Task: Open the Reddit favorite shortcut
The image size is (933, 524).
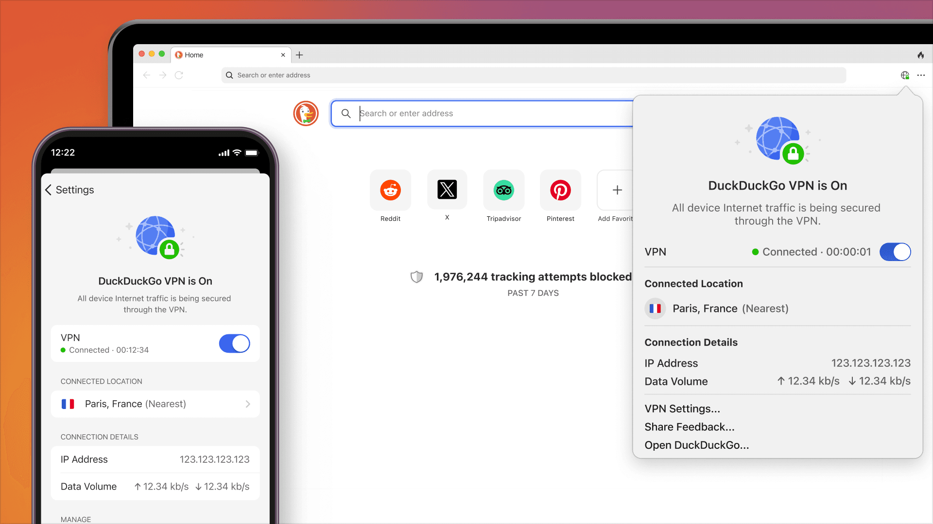Action: point(390,190)
